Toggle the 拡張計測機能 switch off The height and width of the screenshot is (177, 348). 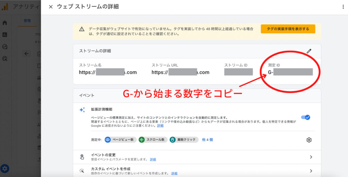[x=306, y=117]
